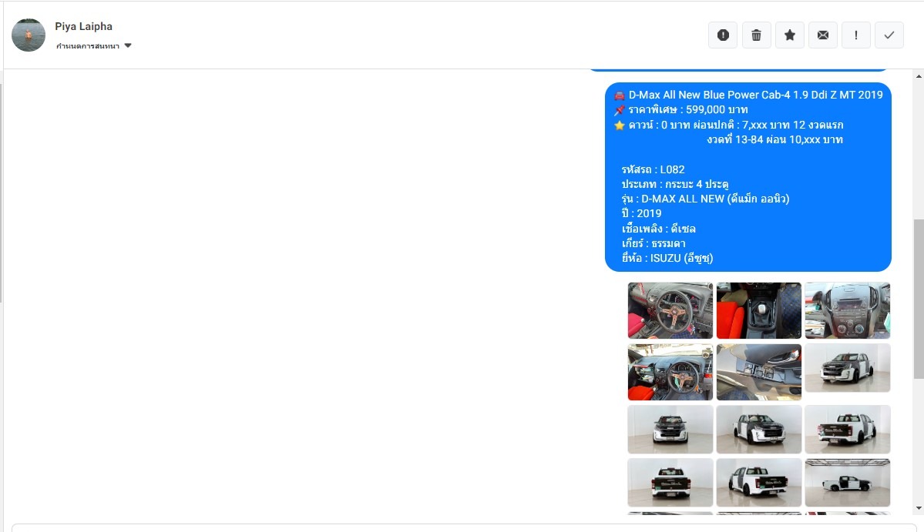Mark conversation as spam with exclamation circle icon
The height and width of the screenshot is (532, 924).
coord(723,35)
